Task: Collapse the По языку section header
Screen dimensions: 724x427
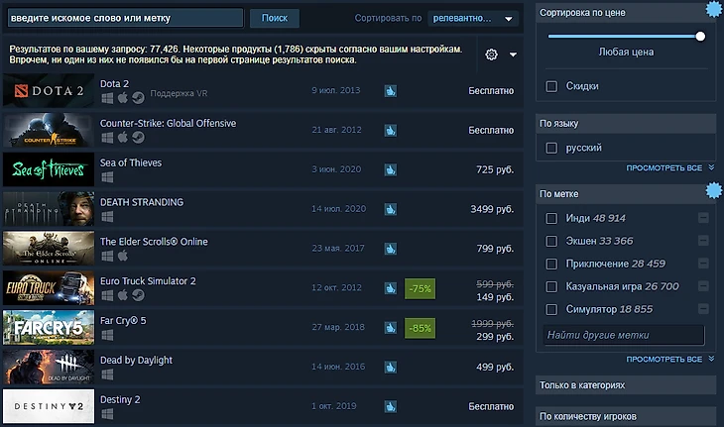Action: pyautogui.click(x=626, y=124)
